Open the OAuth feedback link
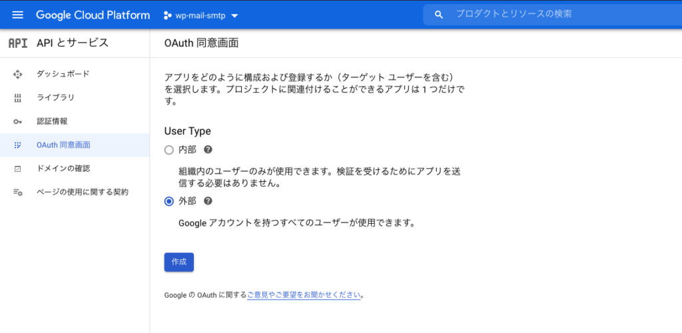This screenshot has height=333, width=682. tap(304, 294)
